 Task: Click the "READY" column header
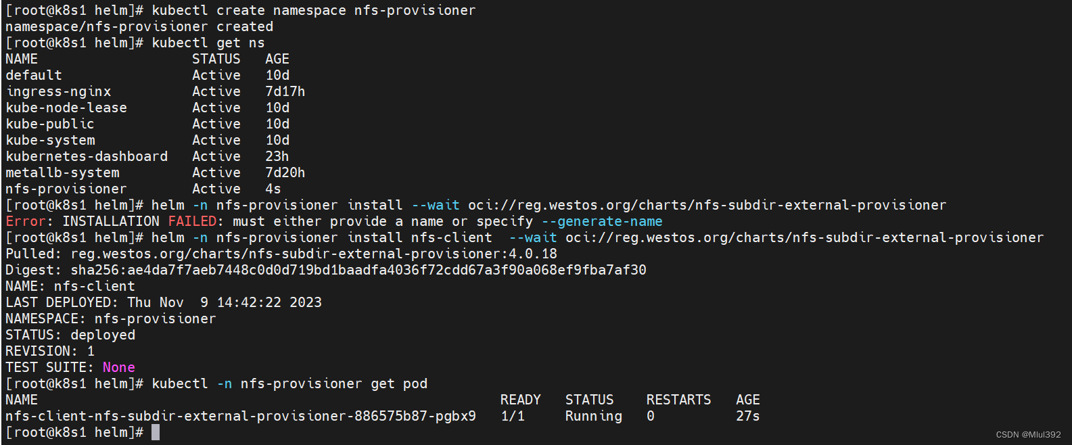[520, 400]
